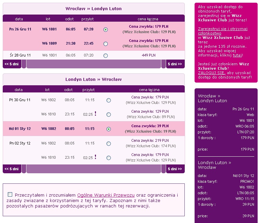Click the warning exclamation on Pt 30 Gru 02:25 arrival
This screenshot has height=223, width=260.
pos(96,114)
